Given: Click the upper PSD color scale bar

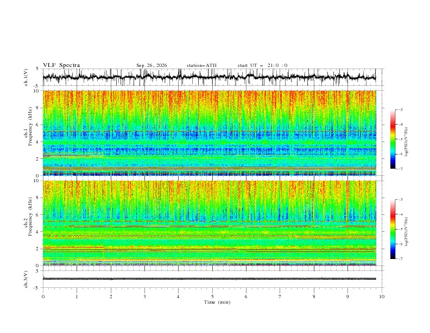Looking at the screenshot, I should pyautogui.click(x=393, y=139).
